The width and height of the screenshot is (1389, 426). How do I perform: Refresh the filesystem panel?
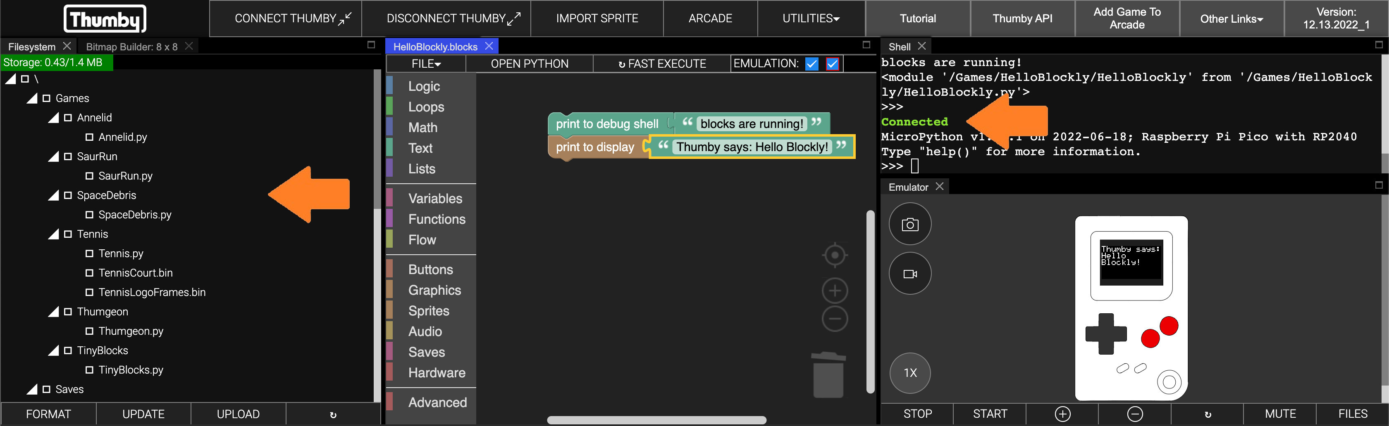(x=333, y=414)
